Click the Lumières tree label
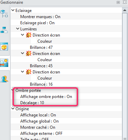Screen dimensions: 128x140 pos(28,29)
